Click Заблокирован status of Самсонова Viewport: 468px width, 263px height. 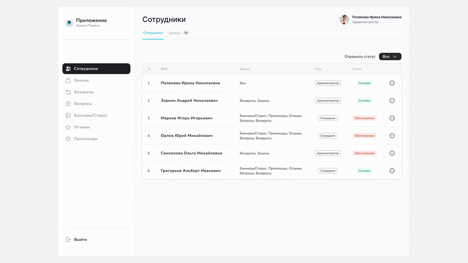coord(364,153)
